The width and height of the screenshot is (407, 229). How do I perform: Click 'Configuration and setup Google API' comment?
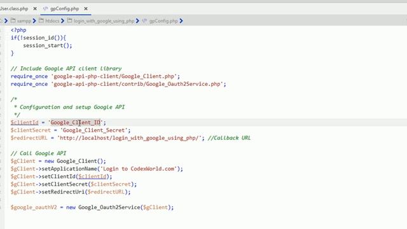72,107
